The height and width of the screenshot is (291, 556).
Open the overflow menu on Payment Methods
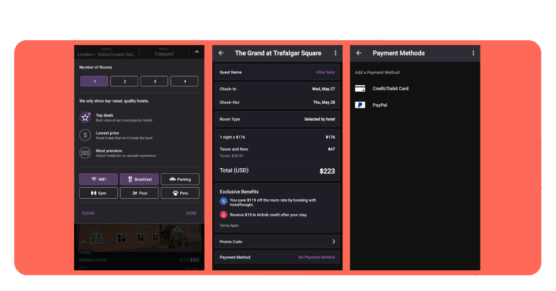(473, 53)
